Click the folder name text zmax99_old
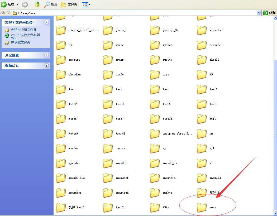277x216 pixels. pyautogui.click(x=77, y=178)
